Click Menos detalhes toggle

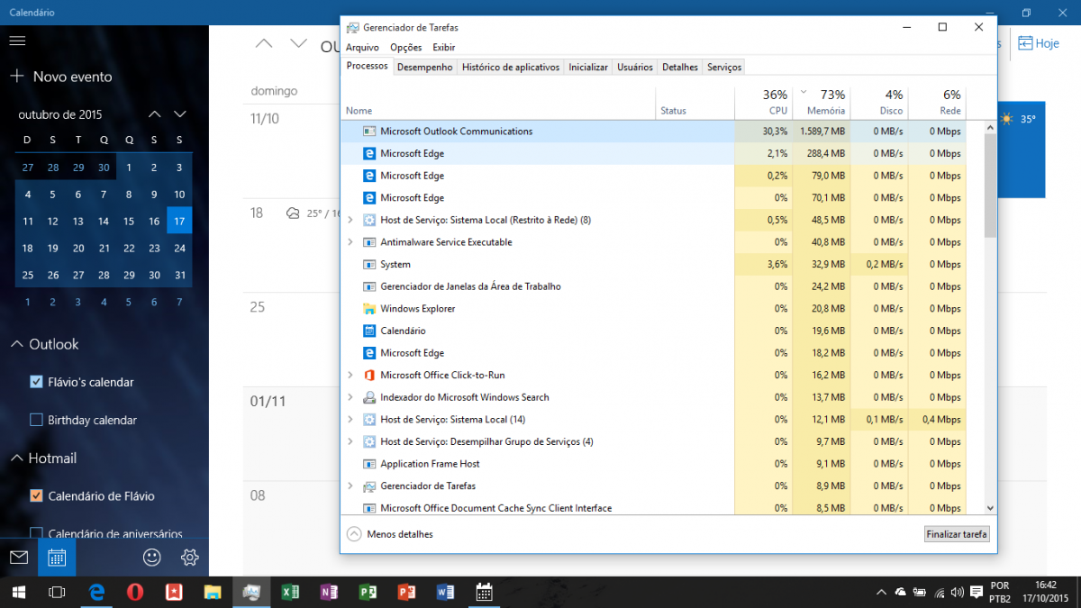[x=390, y=534]
